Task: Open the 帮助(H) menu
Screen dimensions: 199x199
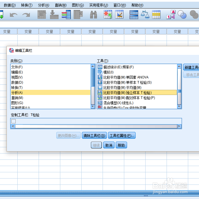Action: click(x=137, y=5)
